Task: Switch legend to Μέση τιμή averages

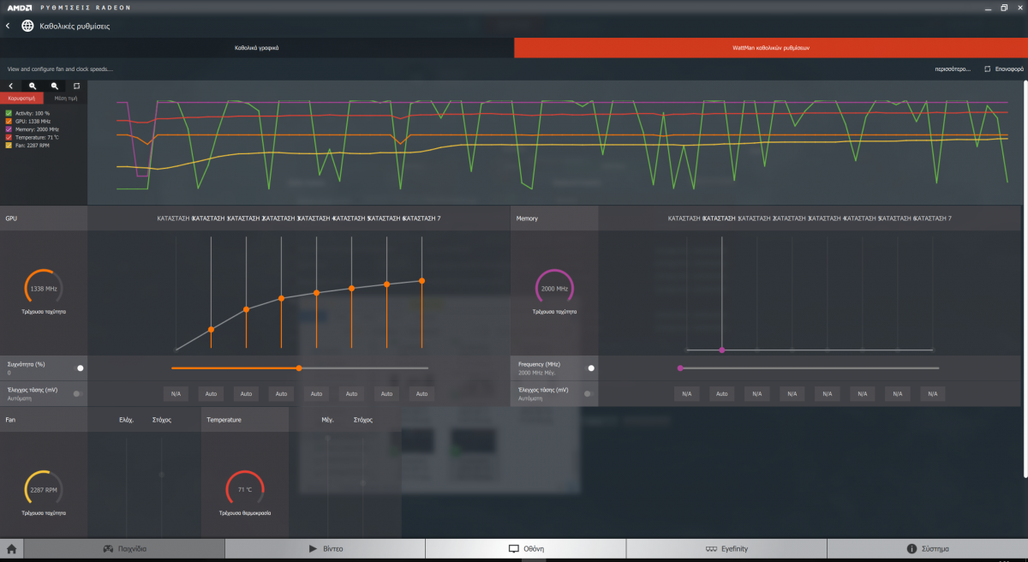Action: click(65, 99)
